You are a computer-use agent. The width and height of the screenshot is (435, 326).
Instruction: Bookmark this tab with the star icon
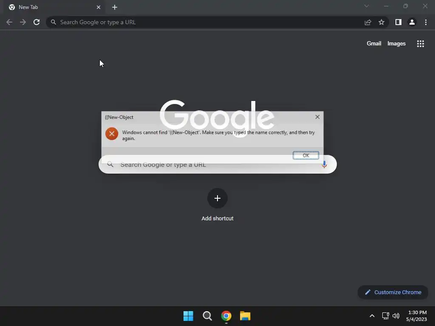coord(381,22)
